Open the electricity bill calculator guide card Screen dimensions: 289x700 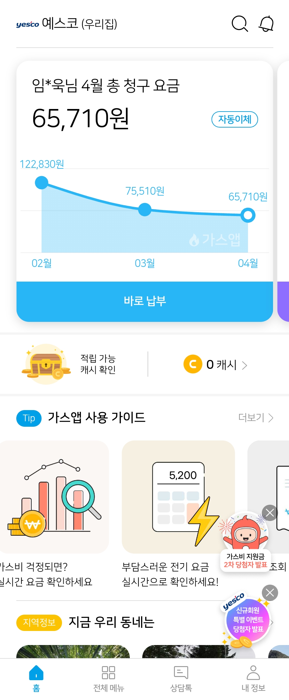pyautogui.click(x=178, y=497)
